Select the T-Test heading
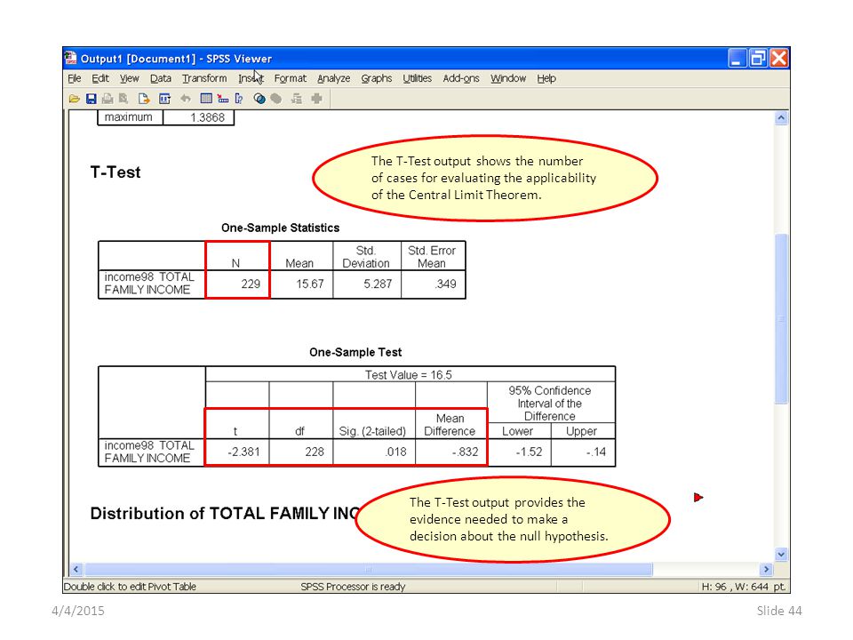This screenshot has height=640, width=853. [116, 172]
